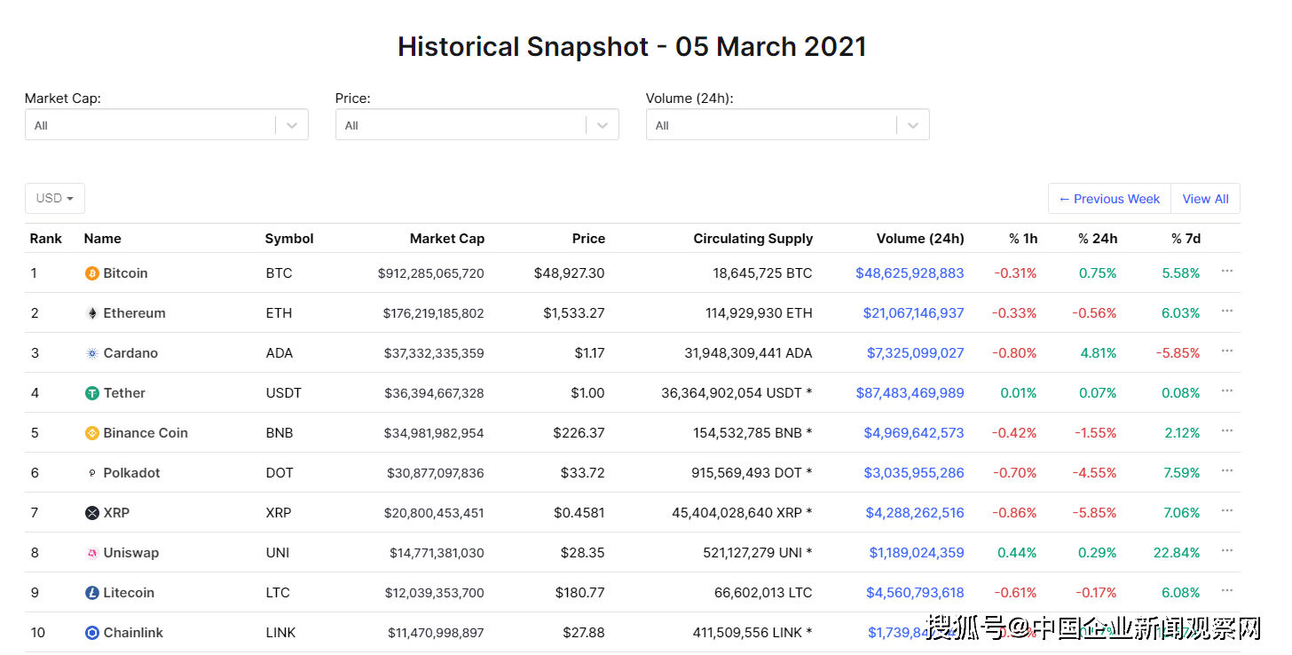Open the Binance Coin name link
Screen dimensions: 1292x655
146,433
